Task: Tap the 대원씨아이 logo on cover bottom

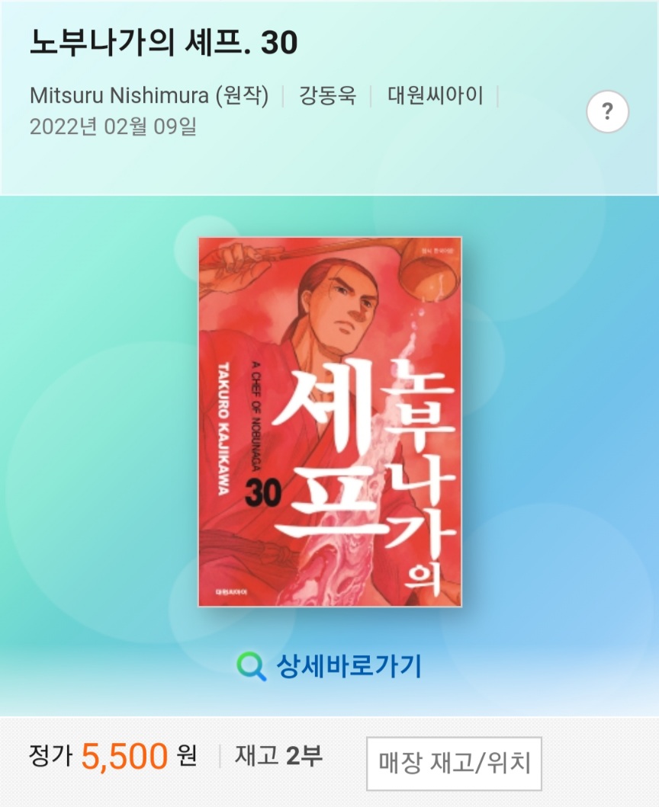Action: pyautogui.click(x=231, y=592)
